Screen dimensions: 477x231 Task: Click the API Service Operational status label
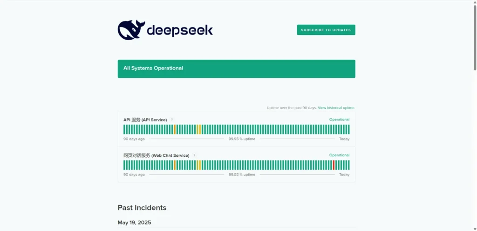339,119
